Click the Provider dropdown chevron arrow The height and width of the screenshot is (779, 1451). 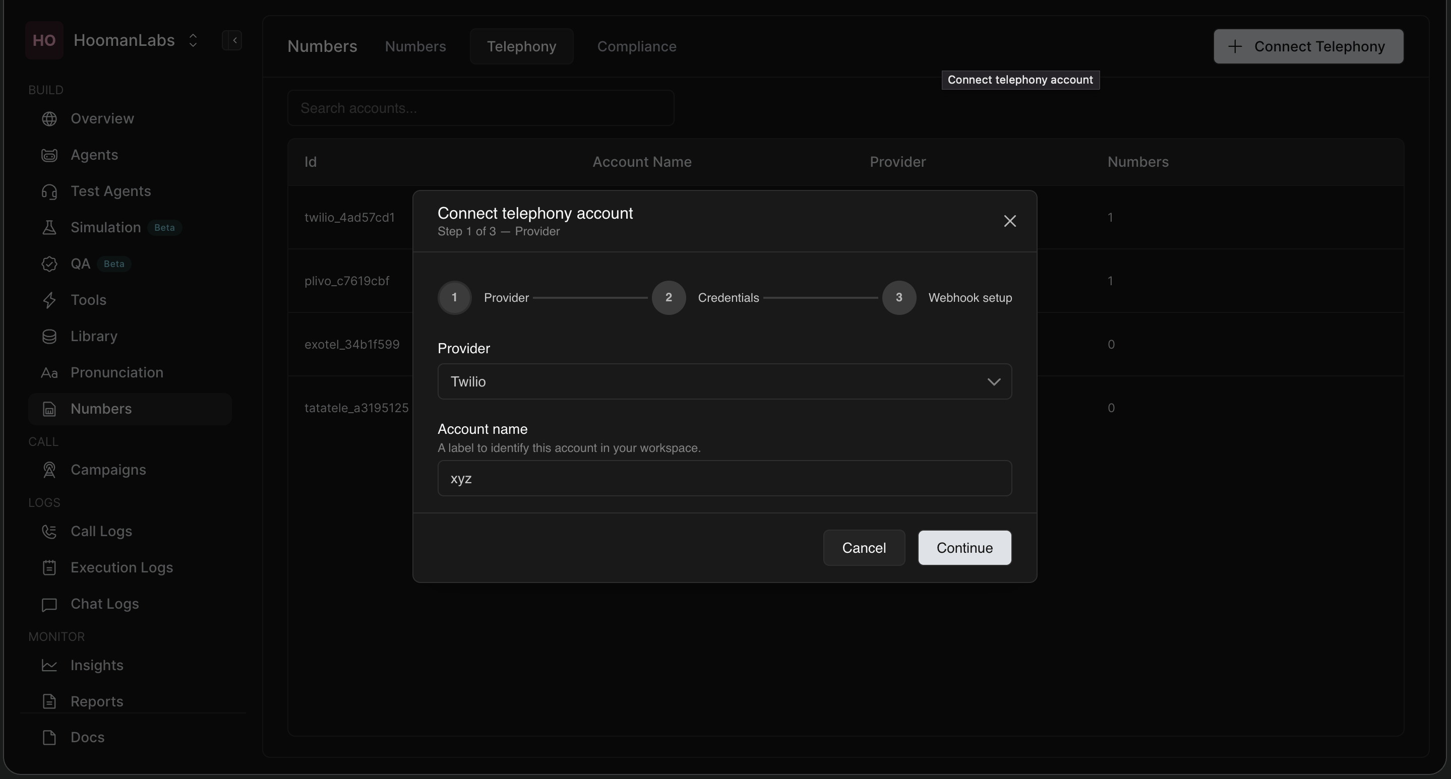click(994, 381)
